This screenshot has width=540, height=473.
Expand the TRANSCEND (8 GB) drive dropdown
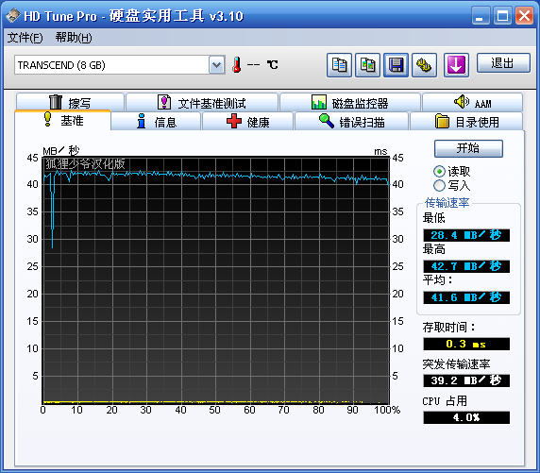tap(216, 64)
